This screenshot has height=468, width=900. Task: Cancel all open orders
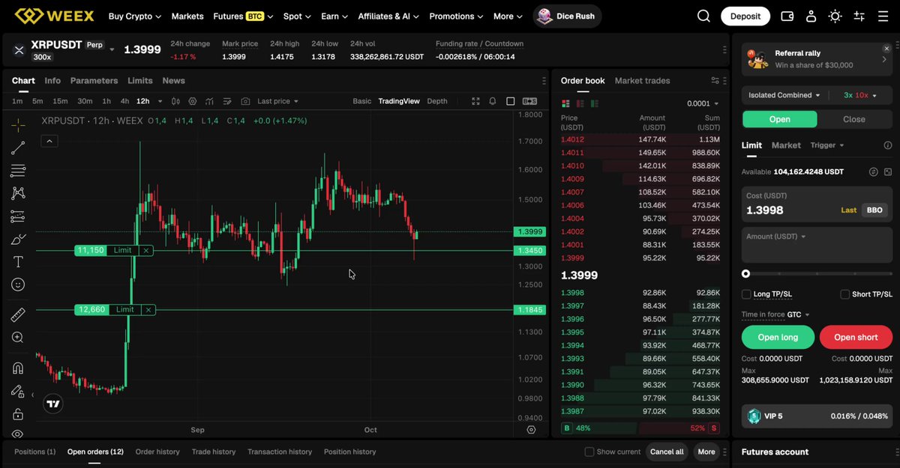pos(667,452)
